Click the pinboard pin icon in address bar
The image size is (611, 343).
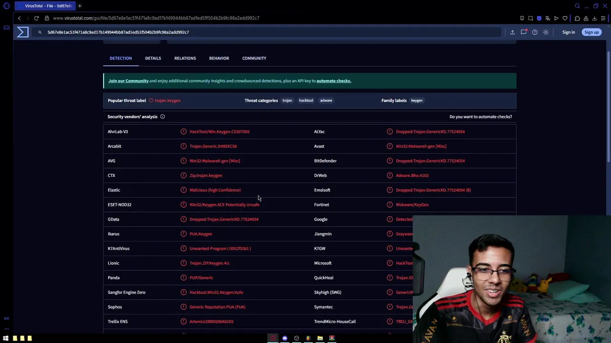coord(522,18)
